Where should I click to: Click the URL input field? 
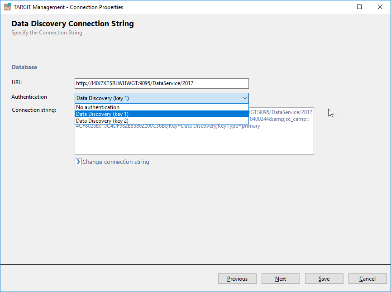coord(162,84)
